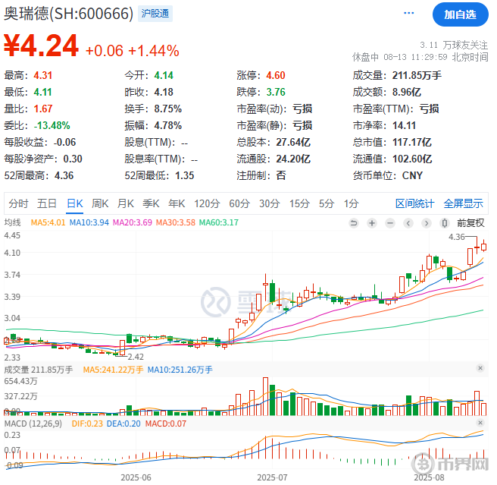
Task: Open the three-dot more options menu
Action: tap(408, 13)
